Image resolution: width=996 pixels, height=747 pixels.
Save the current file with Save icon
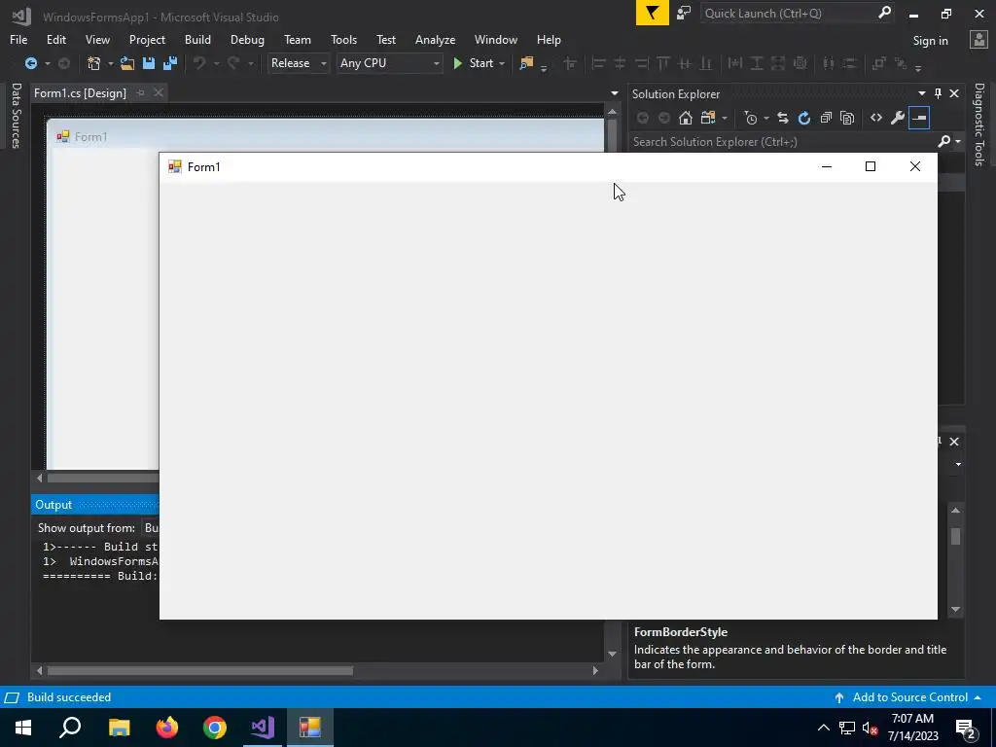click(x=149, y=63)
